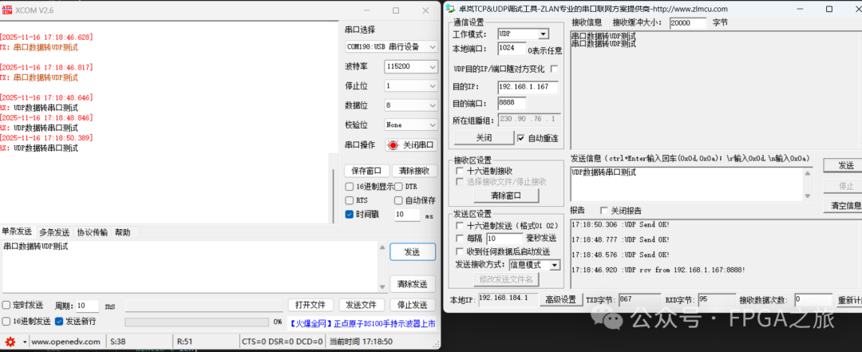Toggle the RTS checkbox
Image resolution: width=862 pixels, height=352 pixels.
(349, 200)
